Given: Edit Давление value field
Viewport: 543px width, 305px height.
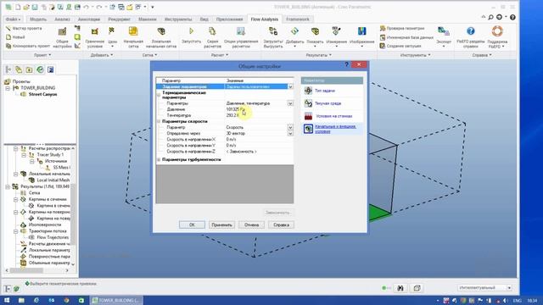Looking at the screenshot, I should 259,109.
